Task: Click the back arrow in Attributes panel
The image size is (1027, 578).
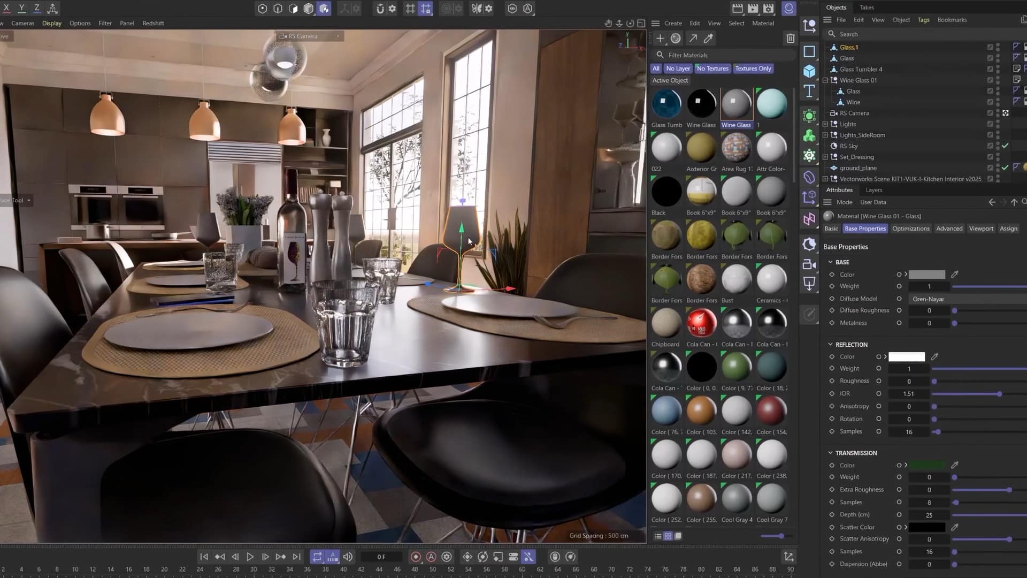Action: (x=992, y=202)
